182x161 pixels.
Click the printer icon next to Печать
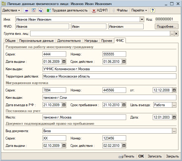(121, 157)
